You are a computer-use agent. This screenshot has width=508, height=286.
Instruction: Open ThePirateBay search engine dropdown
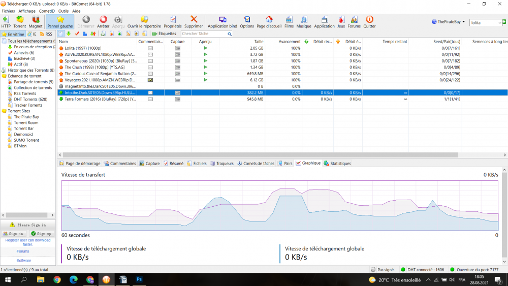coord(449,22)
